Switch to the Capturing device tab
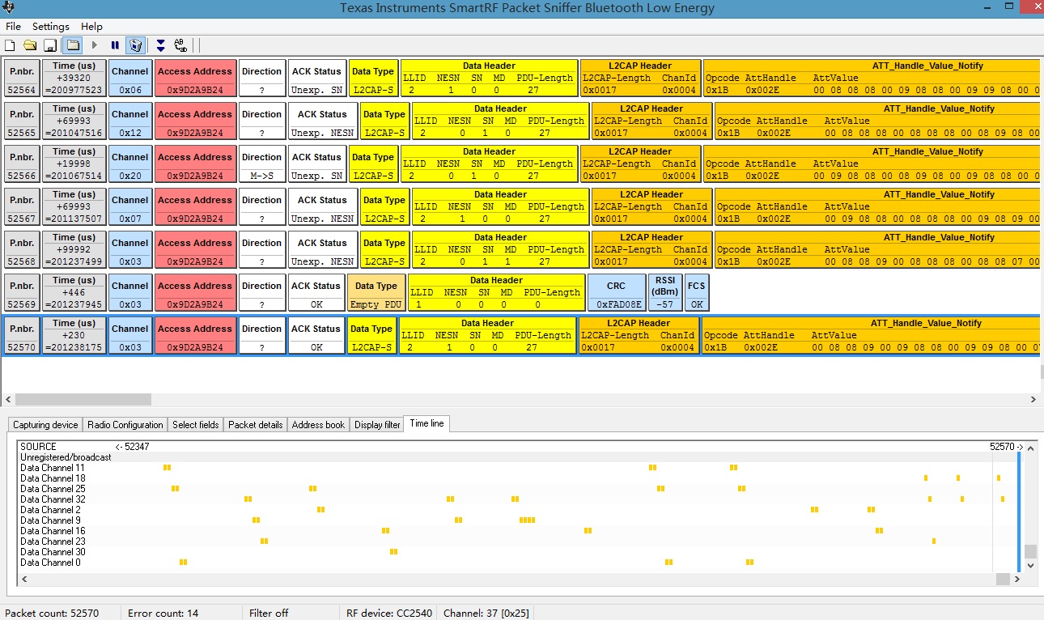Image resolution: width=1044 pixels, height=620 pixels. pos(46,425)
